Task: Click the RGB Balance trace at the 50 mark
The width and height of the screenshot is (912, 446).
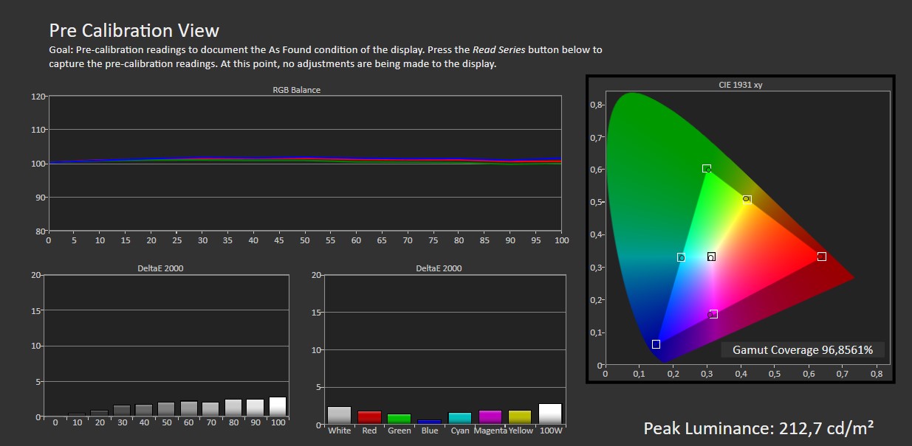Action: click(x=305, y=159)
